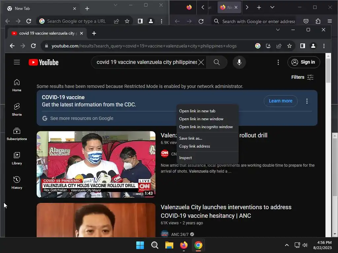Viewport: 338px width, 253px height.
Task: Toggle the side panel in front Chrome window
Action: (302, 46)
